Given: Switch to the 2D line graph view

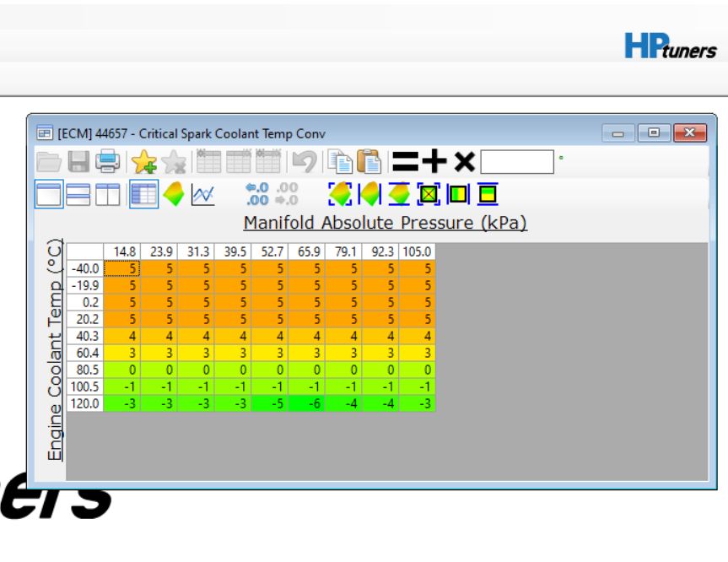Looking at the screenshot, I should click(202, 195).
